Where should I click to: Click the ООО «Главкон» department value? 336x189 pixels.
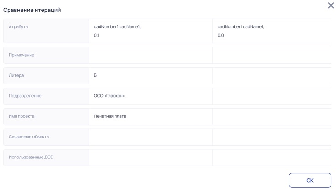(109, 96)
